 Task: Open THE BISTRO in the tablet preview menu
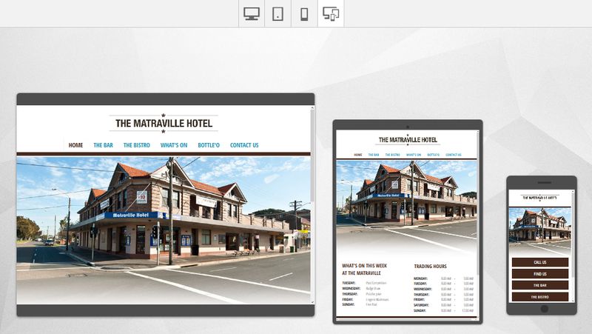point(392,155)
